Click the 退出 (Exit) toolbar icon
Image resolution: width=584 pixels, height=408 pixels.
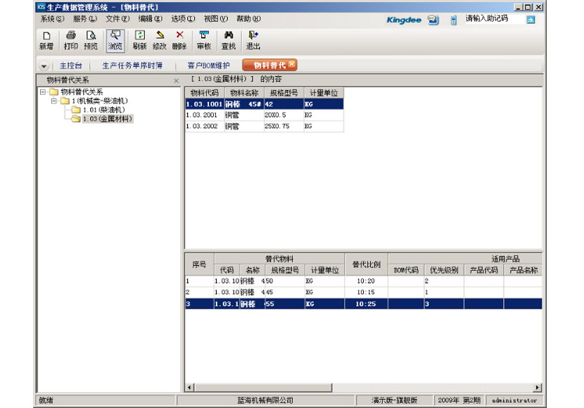click(x=253, y=39)
